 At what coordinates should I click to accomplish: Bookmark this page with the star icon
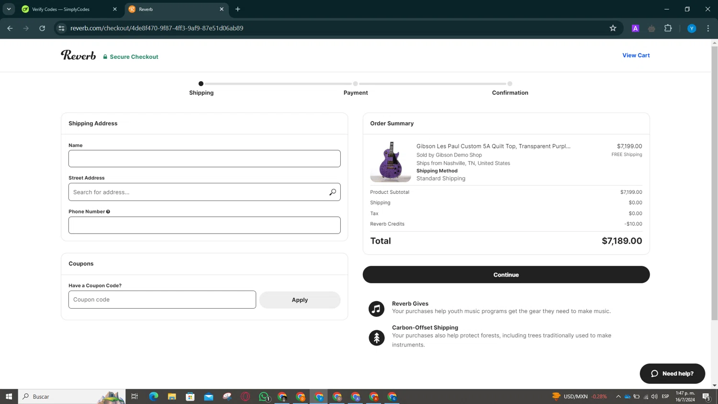pos(613,28)
